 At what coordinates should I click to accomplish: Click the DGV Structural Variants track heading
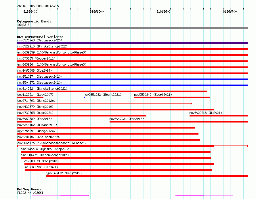(x=40, y=37)
